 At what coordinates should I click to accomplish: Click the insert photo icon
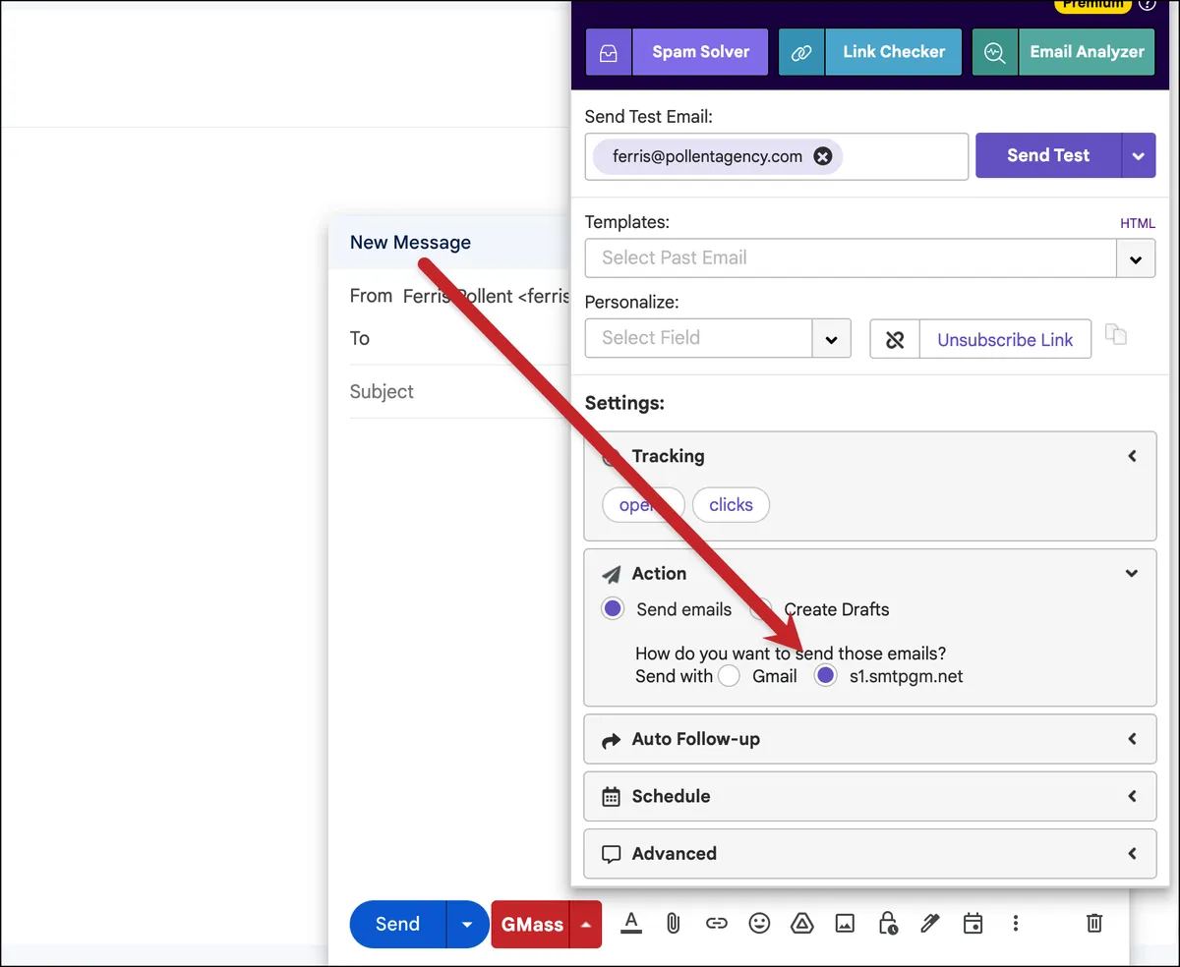tap(845, 923)
